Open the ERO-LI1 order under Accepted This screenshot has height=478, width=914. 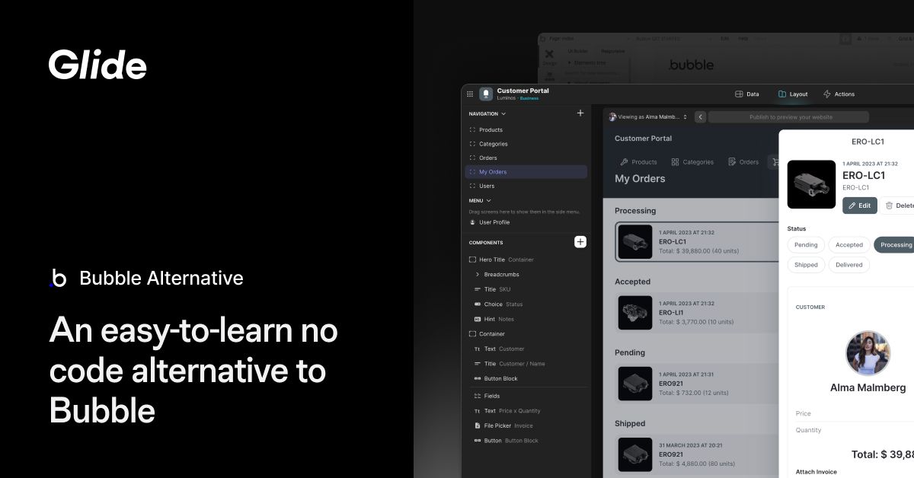tap(696, 313)
